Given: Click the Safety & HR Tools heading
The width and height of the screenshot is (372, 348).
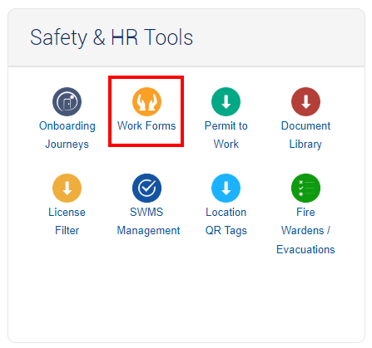Looking at the screenshot, I should [x=112, y=37].
